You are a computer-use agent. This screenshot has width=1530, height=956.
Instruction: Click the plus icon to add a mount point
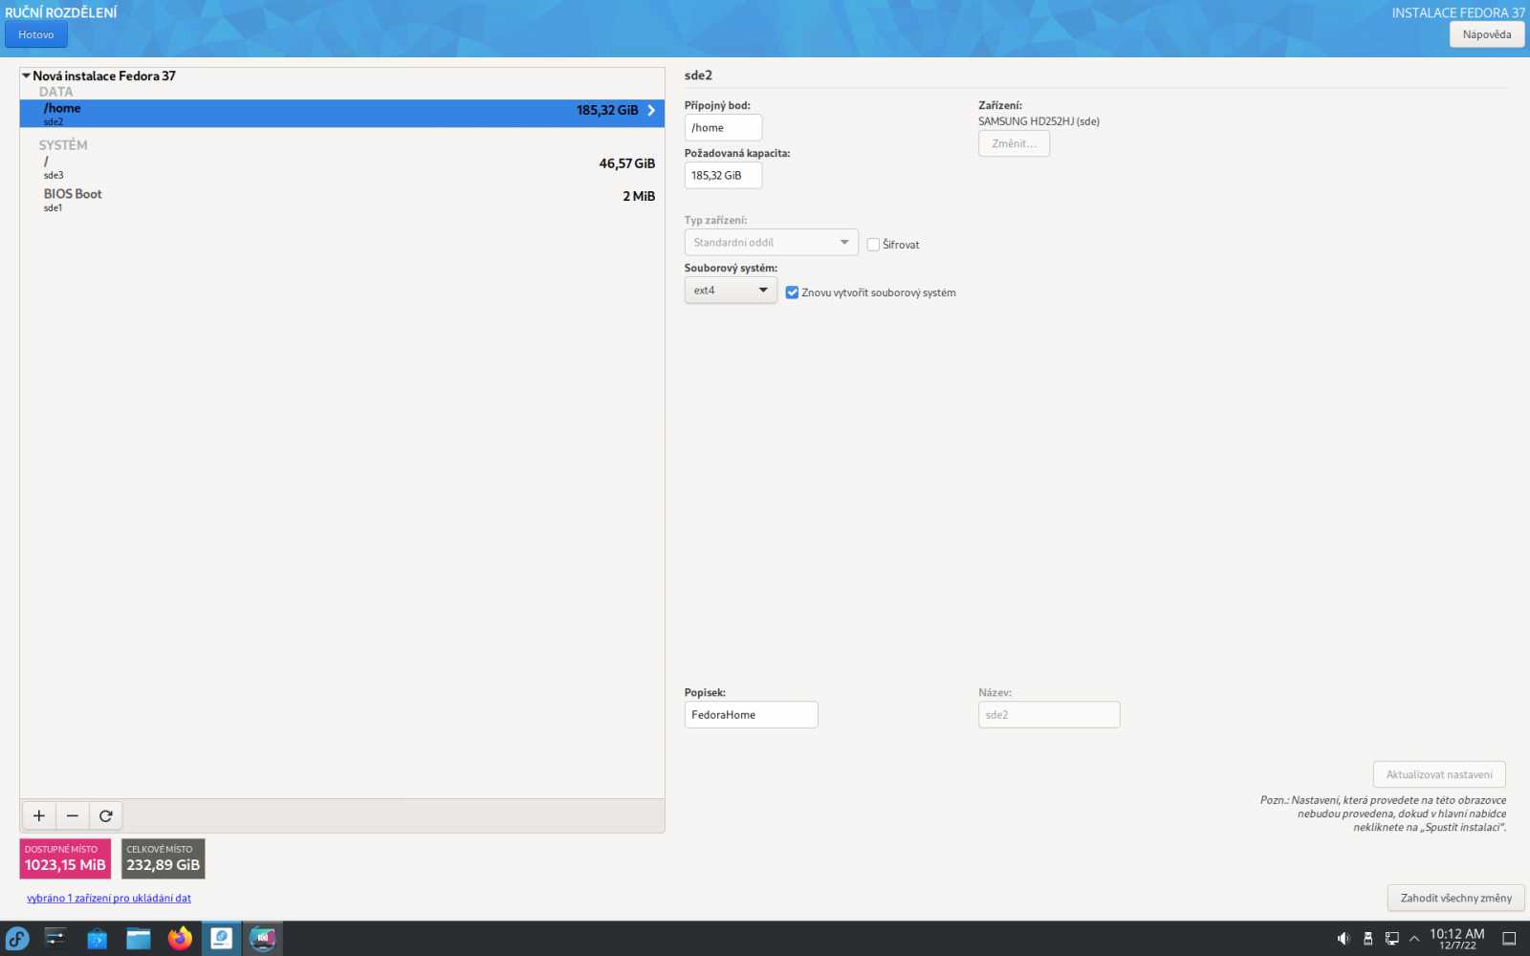pyautogui.click(x=39, y=815)
